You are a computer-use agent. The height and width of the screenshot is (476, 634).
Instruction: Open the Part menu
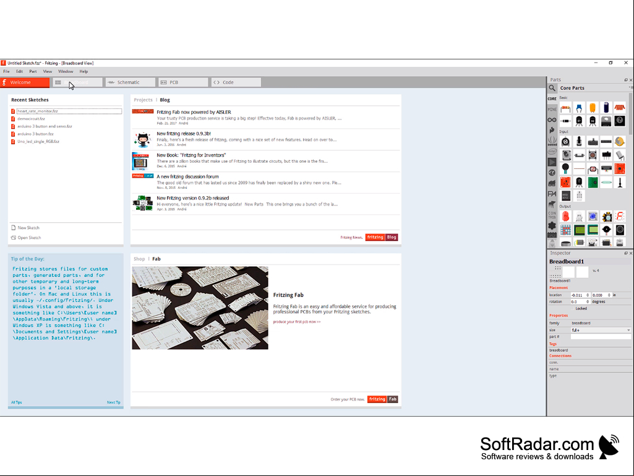point(33,72)
